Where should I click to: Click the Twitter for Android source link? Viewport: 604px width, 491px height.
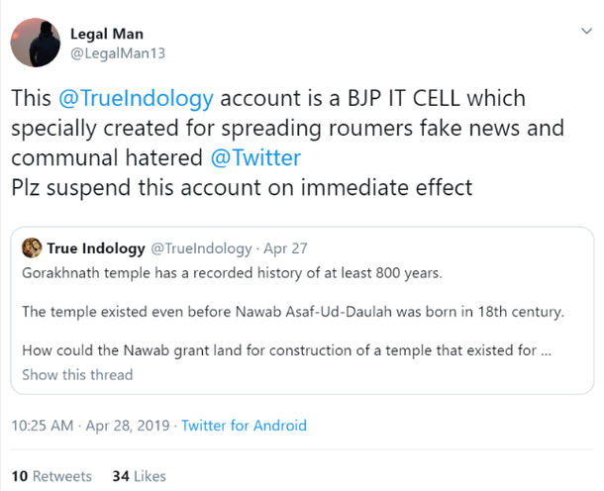[242, 426]
